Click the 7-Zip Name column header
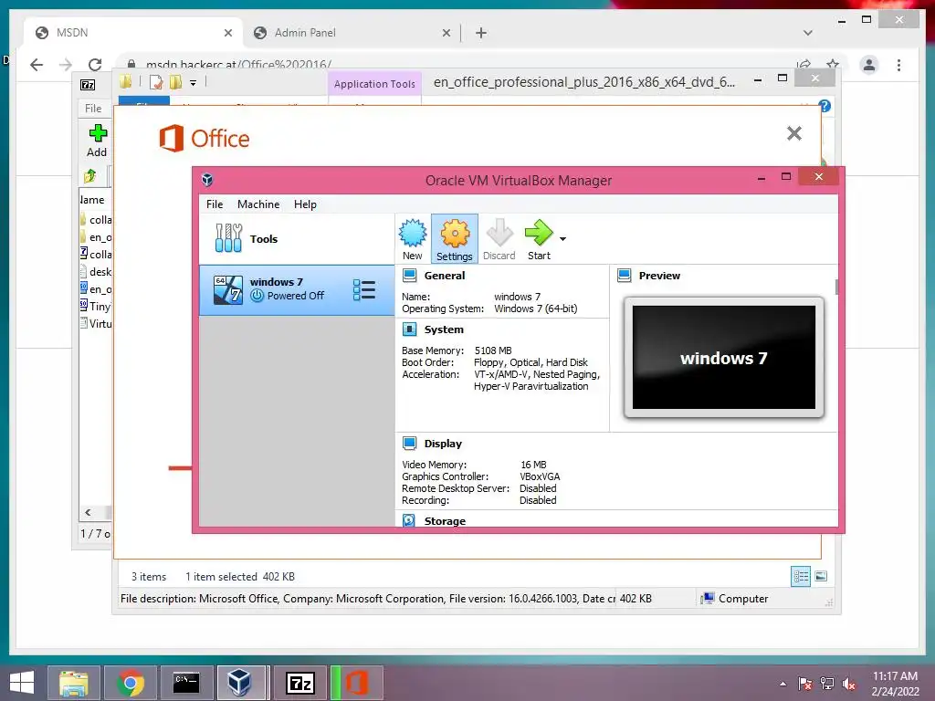The height and width of the screenshot is (701, 935). pos(94,200)
